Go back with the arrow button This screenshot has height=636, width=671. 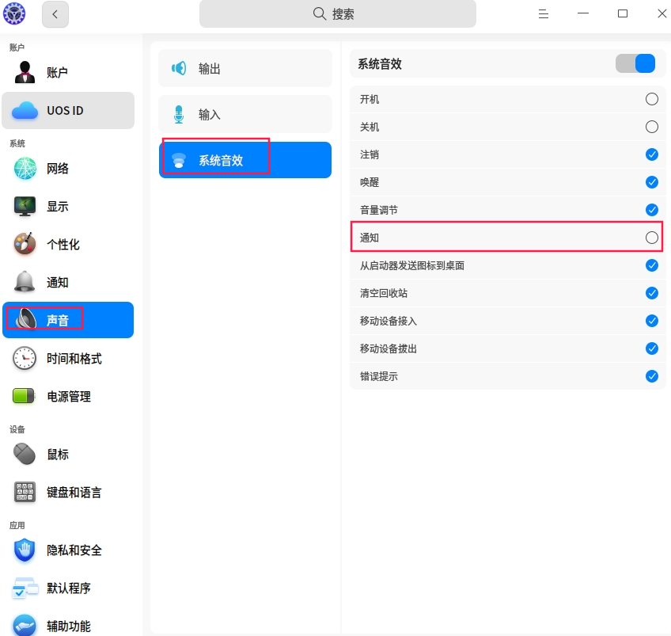tap(55, 14)
